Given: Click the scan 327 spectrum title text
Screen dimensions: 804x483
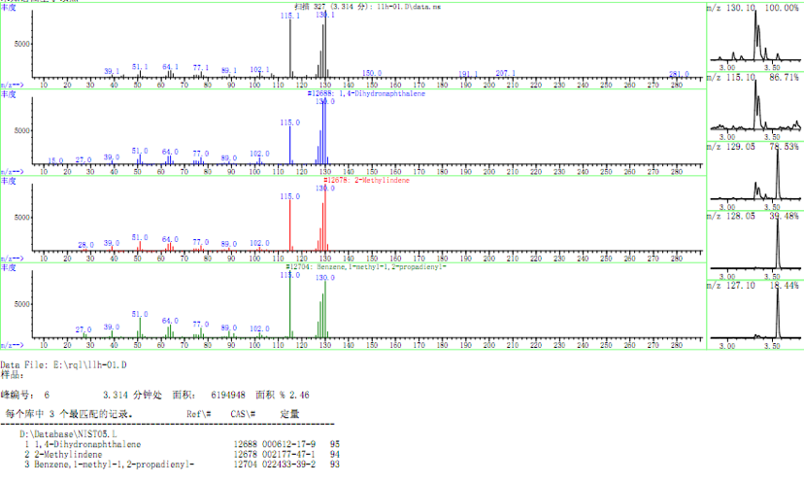Looking at the screenshot, I should (x=367, y=6).
